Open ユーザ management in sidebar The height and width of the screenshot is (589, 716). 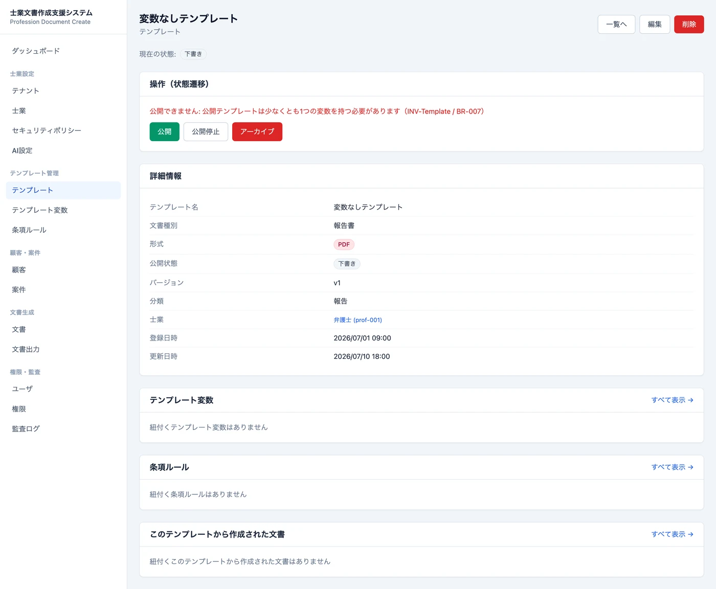(x=63, y=389)
